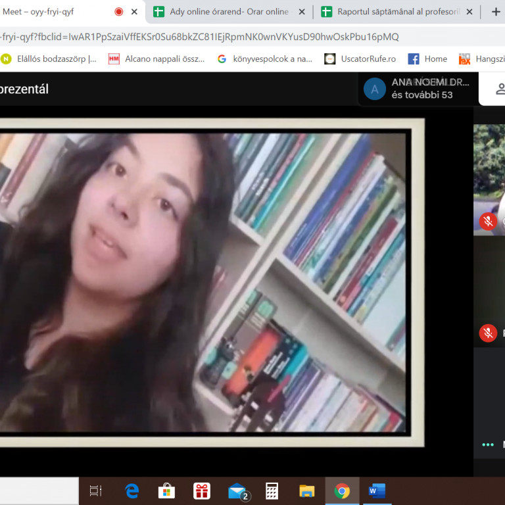
Task: Open Calculator from the taskbar
Action: (x=272, y=491)
